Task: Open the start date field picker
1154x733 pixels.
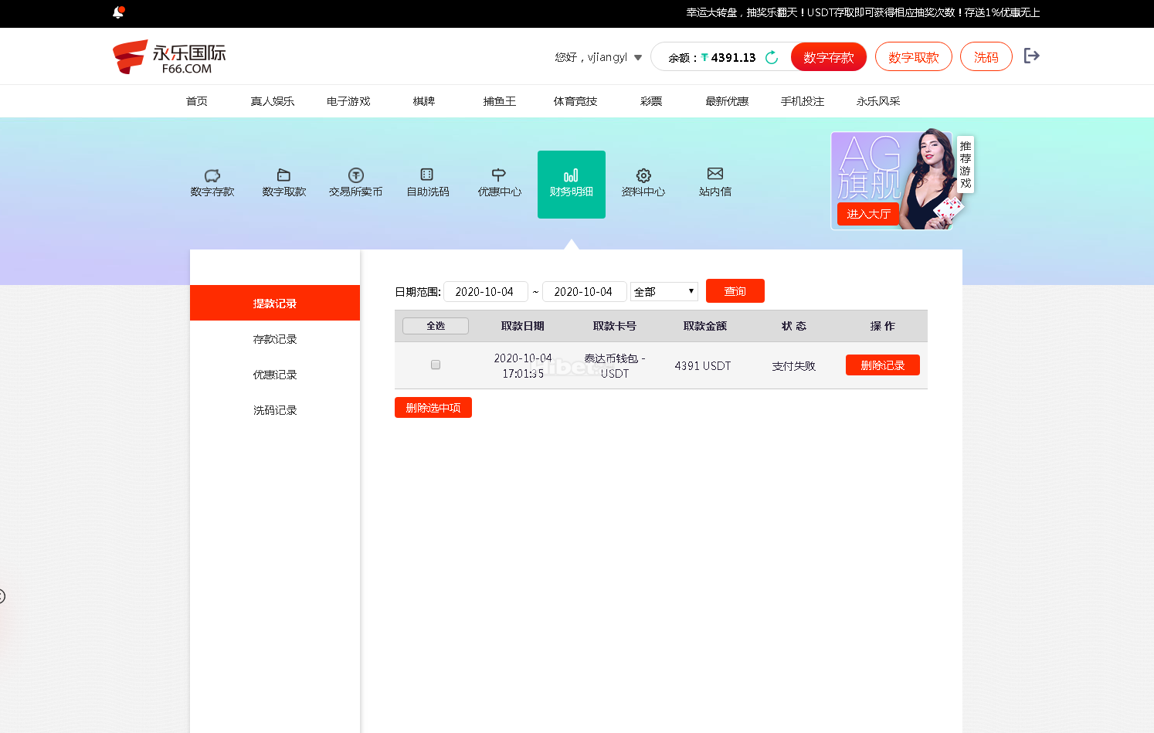Action: click(x=485, y=291)
